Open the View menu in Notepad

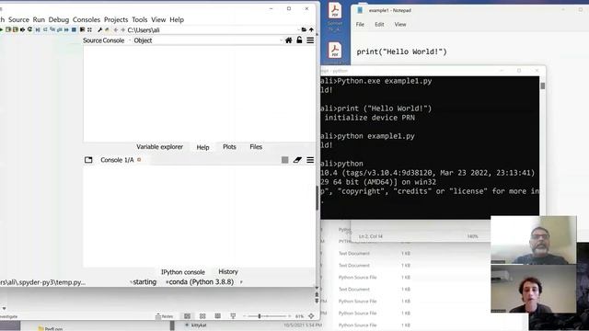[x=400, y=25]
